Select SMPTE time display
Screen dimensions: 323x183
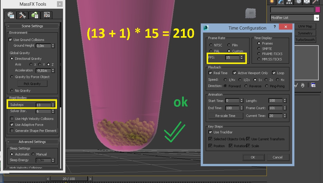click(259, 48)
